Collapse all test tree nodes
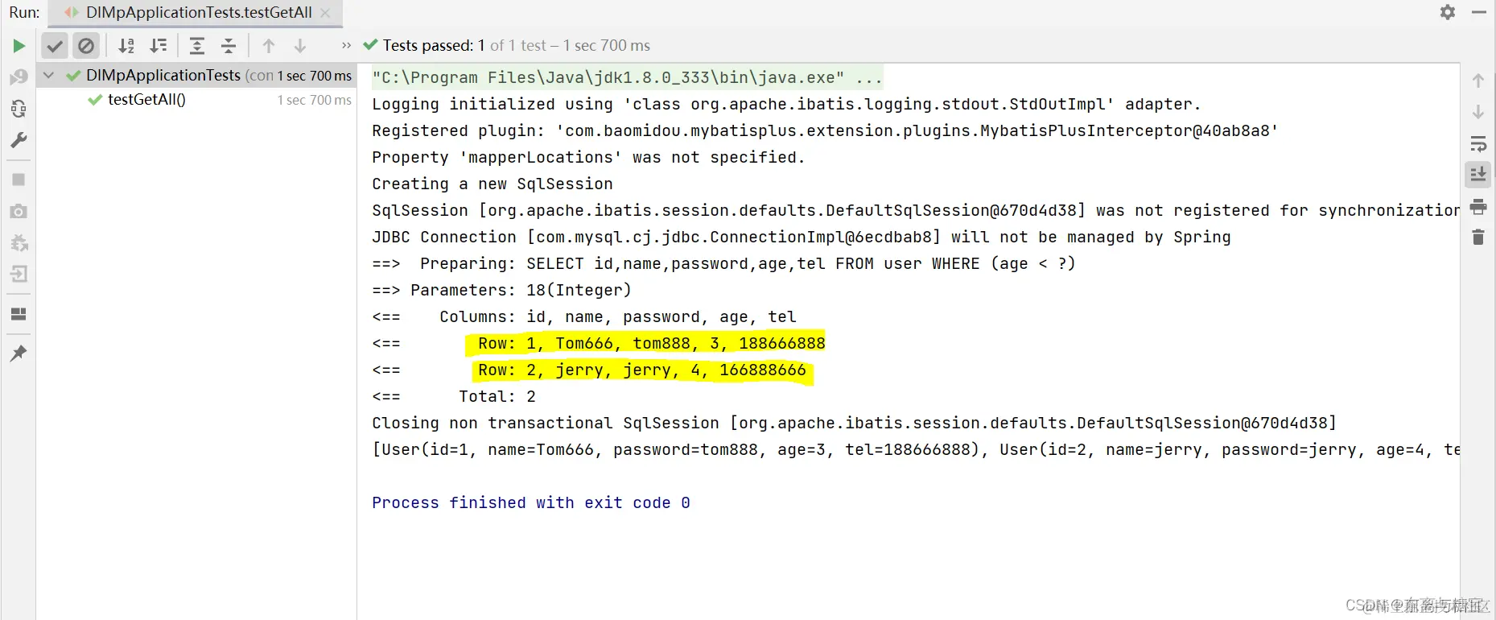This screenshot has width=1496, height=620. (x=229, y=46)
